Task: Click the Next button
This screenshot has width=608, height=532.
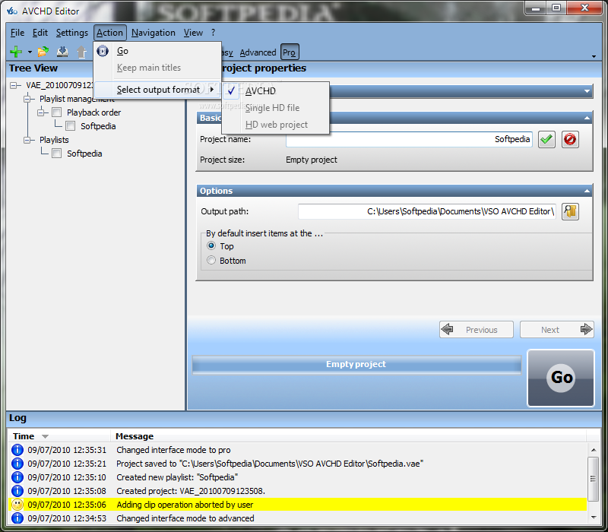Action: coord(557,330)
